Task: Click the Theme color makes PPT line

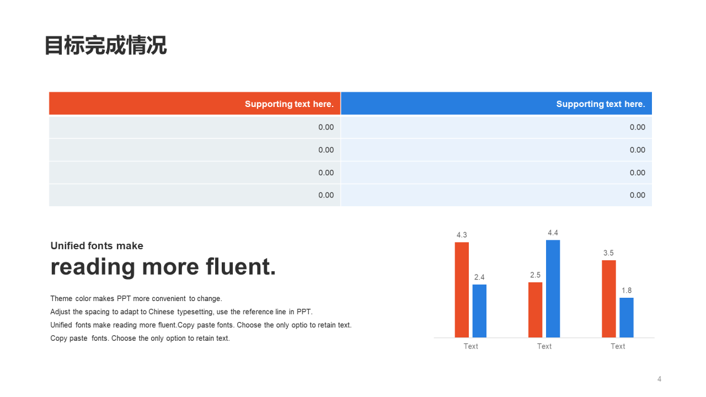Action: [x=136, y=299]
